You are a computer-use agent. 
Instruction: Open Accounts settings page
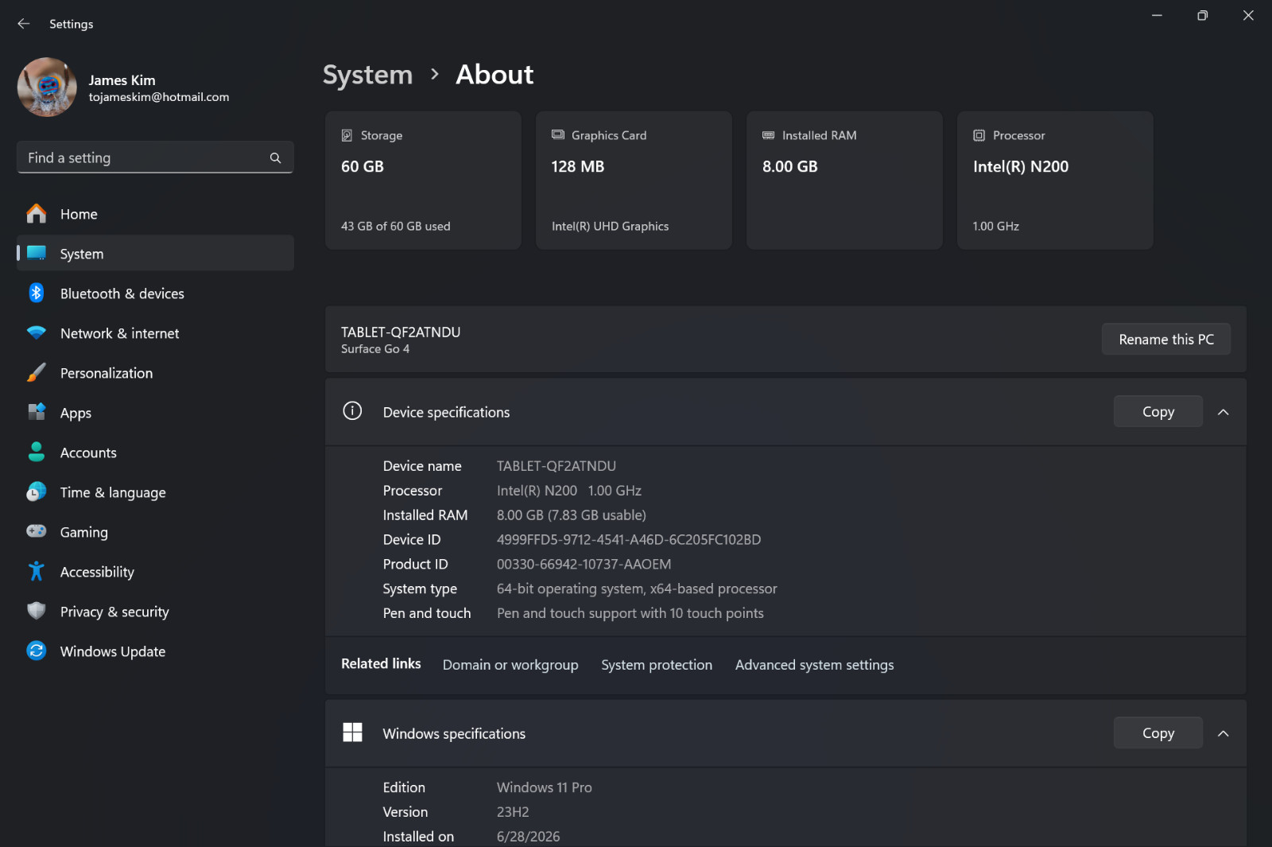tap(155, 453)
